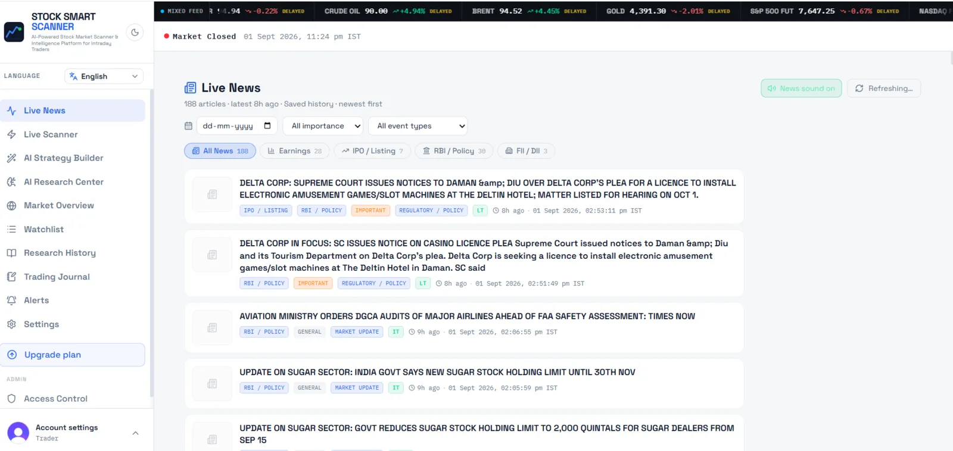Click MARKET UPDATE tag on sugar 30th Nov article
The height and width of the screenshot is (451, 953).
(357, 388)
